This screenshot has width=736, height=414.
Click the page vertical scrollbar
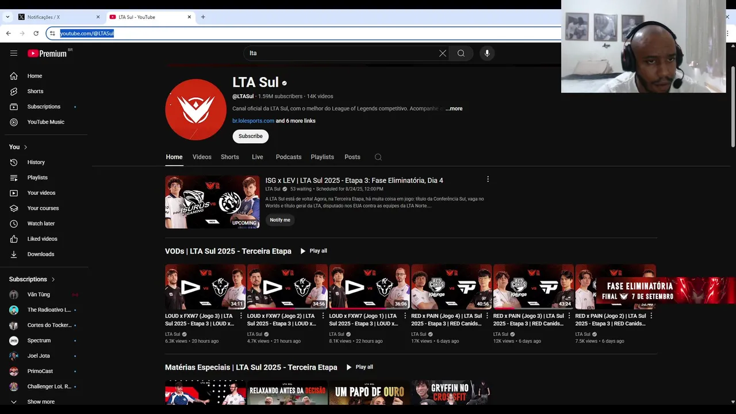[732, 106]
